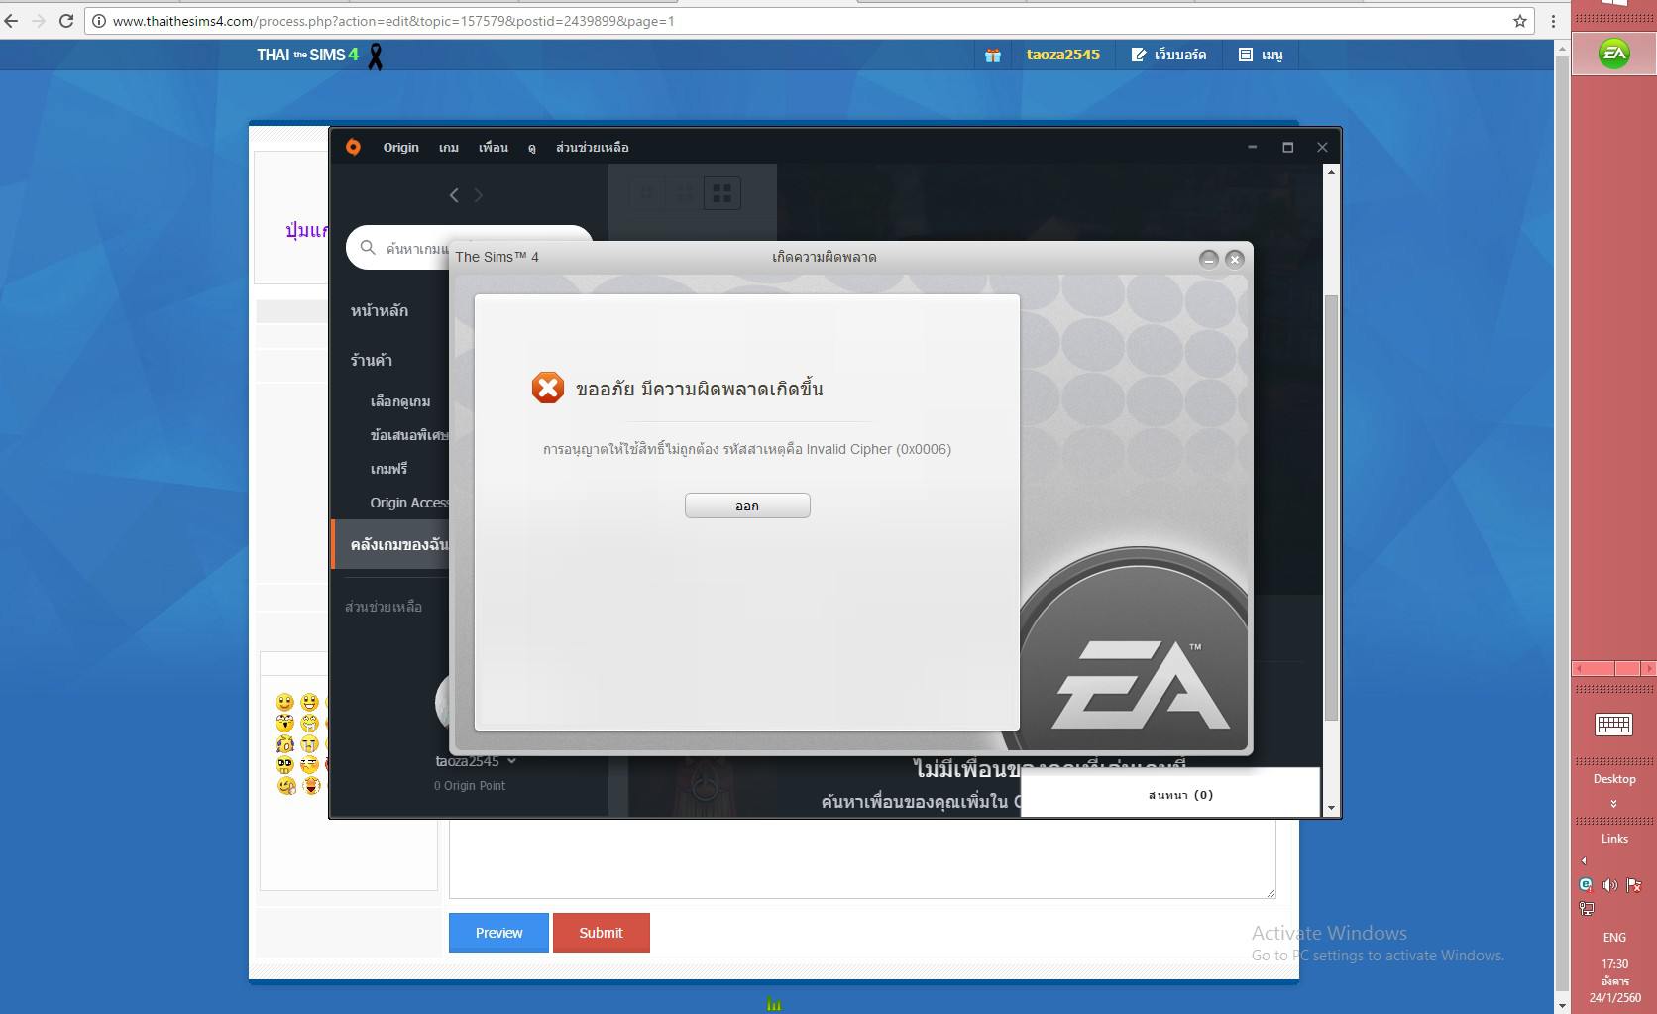
Task: Click the volume icon in system tray
Action: click(x=1609, y=884)
